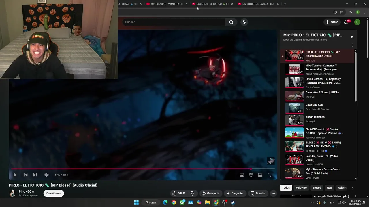Open BLESSD DEI V FENDI & VALENTINO video

(x=317, y=146)
